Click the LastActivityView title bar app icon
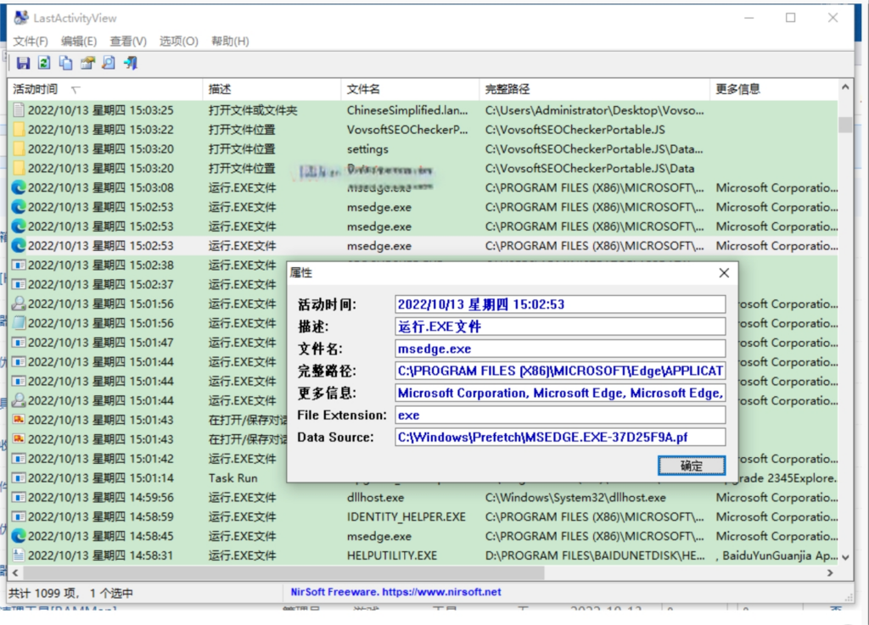The image size is (869, 625). (x=21, y=18)
